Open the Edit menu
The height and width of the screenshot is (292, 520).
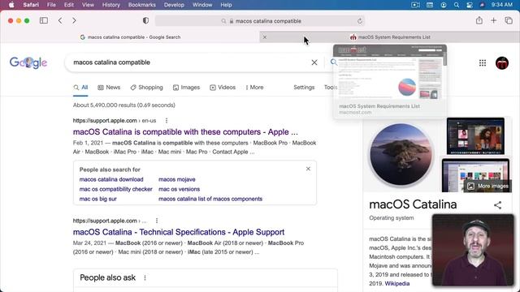click(x=69, y=5)
